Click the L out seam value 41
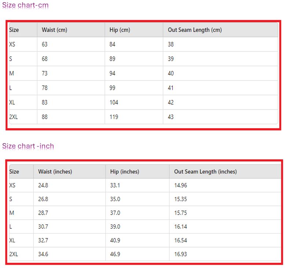Screen dimensions: 285x268 (171, 88)
